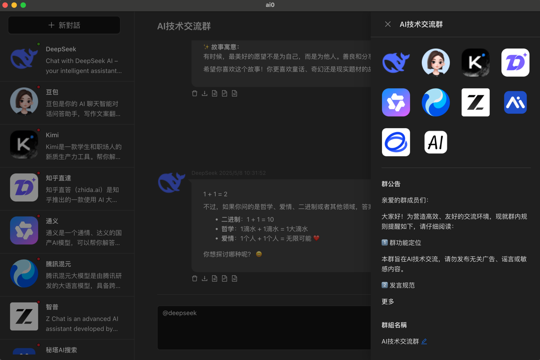The image size is (540, 360).
Task: Click the DeepSeek avatar beside the reply
Action: coord(172,182)
